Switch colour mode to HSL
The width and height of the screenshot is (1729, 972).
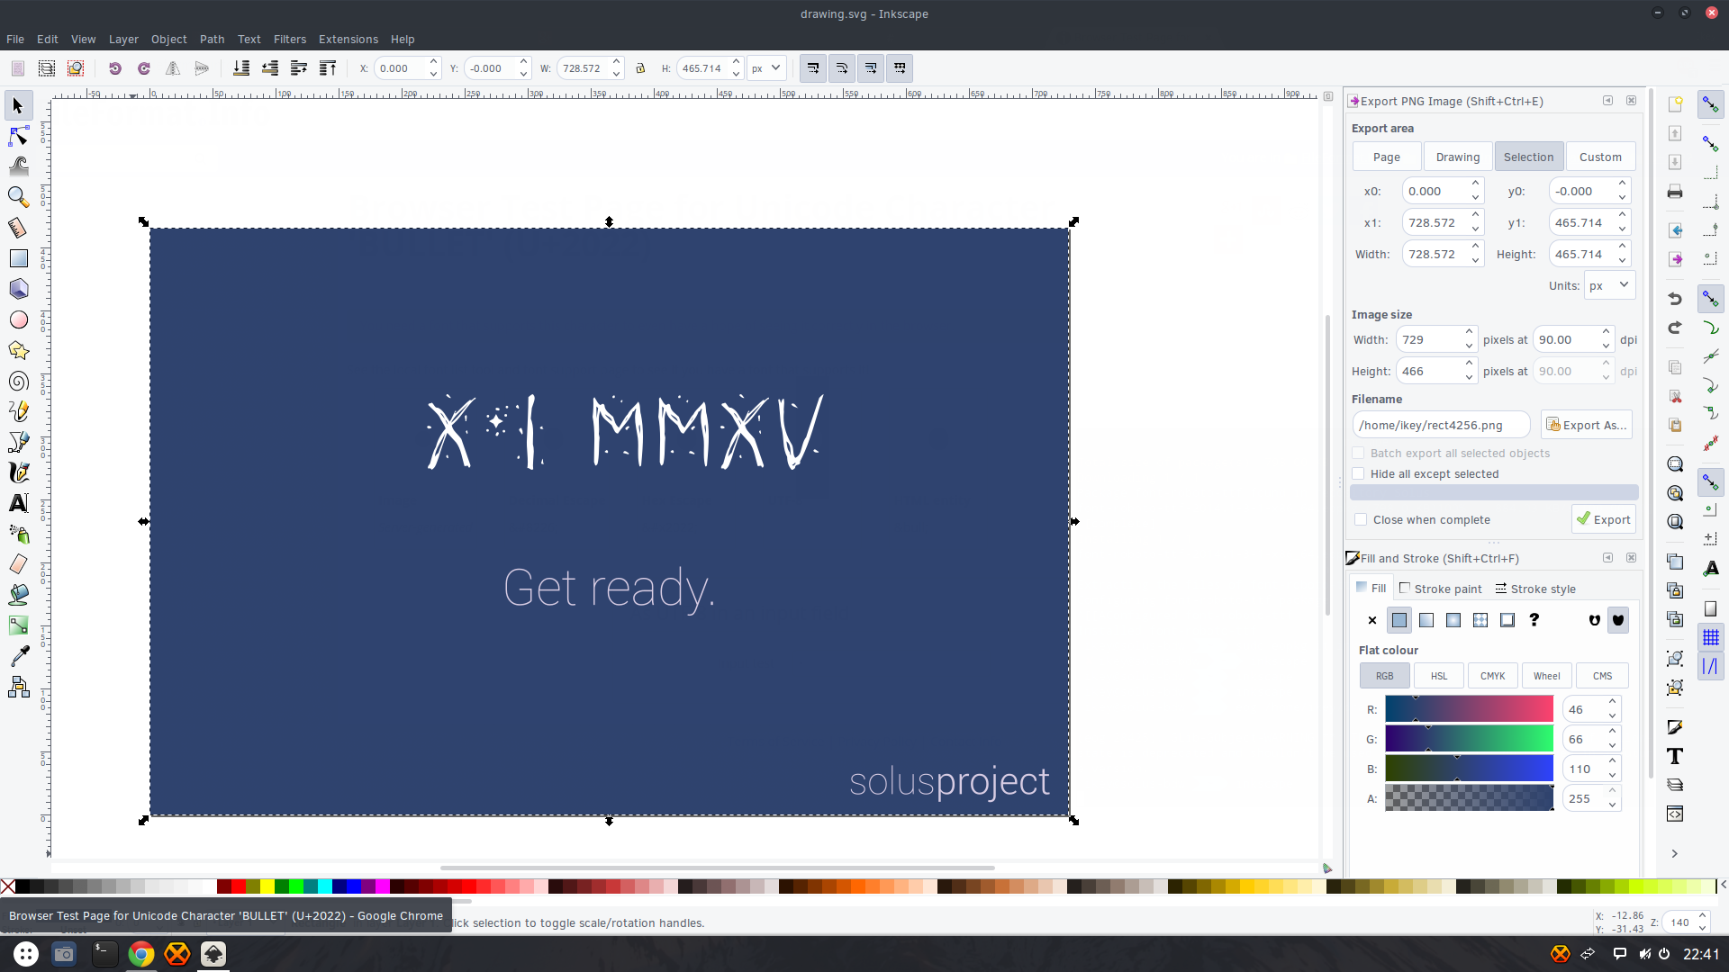click(x=1439, y=676)
